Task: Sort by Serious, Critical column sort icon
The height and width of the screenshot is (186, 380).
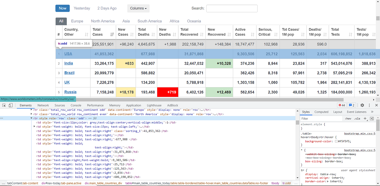Action: tap(276, 34)
